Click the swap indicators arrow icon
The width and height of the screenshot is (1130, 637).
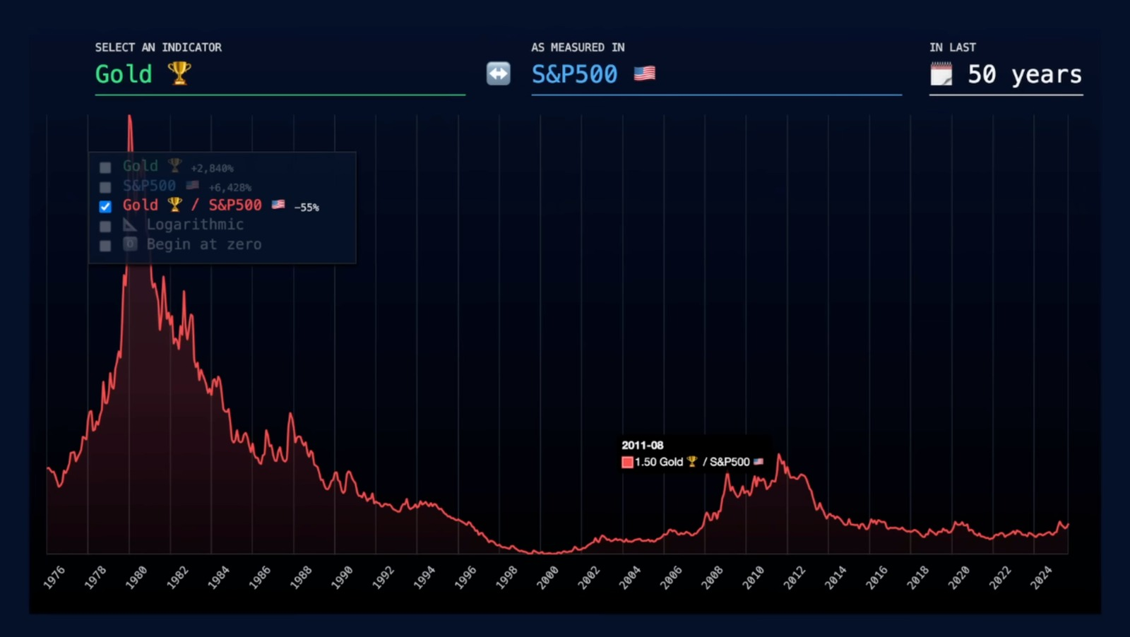click(x=498, y=73)
